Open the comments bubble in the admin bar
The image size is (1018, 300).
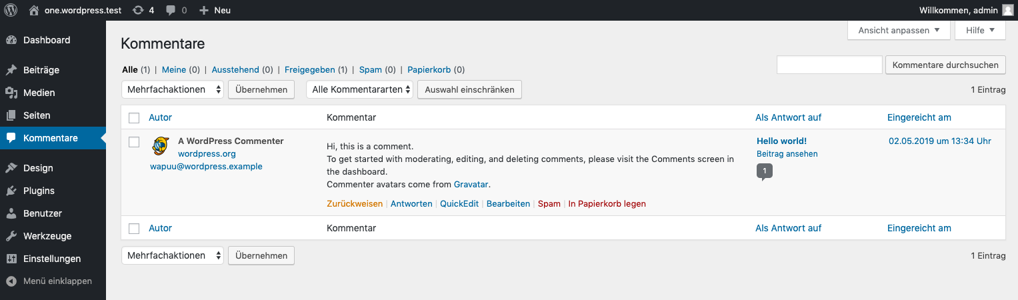171,10
